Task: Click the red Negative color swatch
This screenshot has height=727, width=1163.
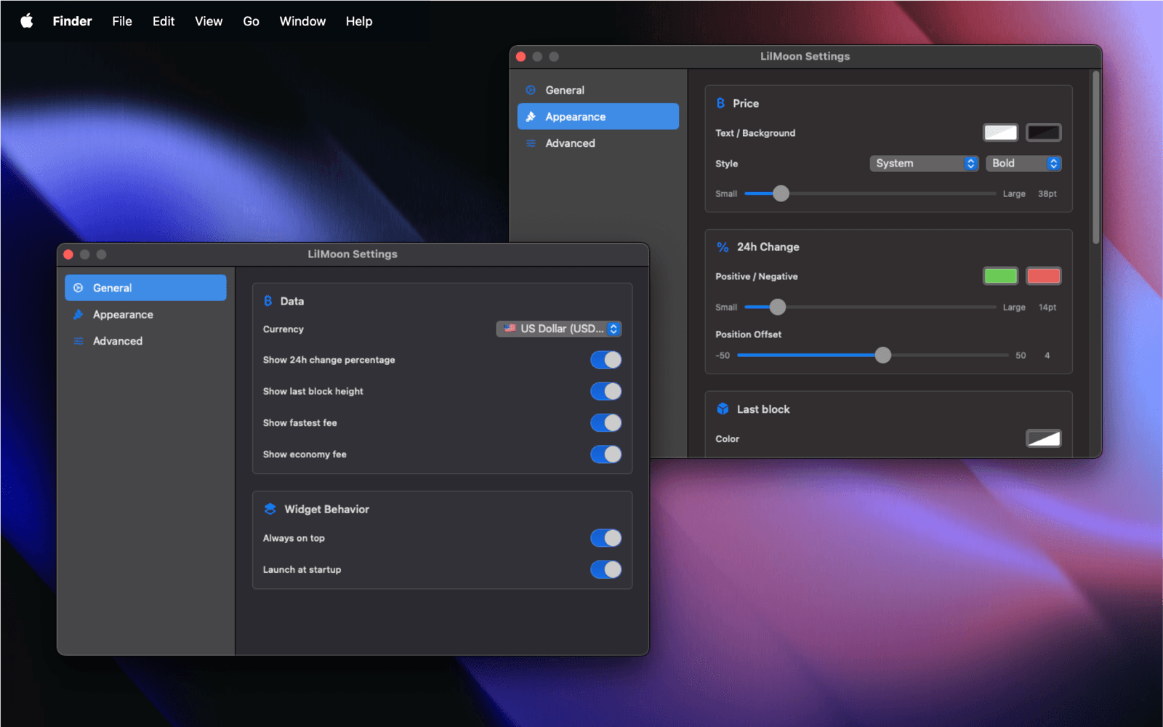Action: pyautogui.click(x=1044, y=276)
